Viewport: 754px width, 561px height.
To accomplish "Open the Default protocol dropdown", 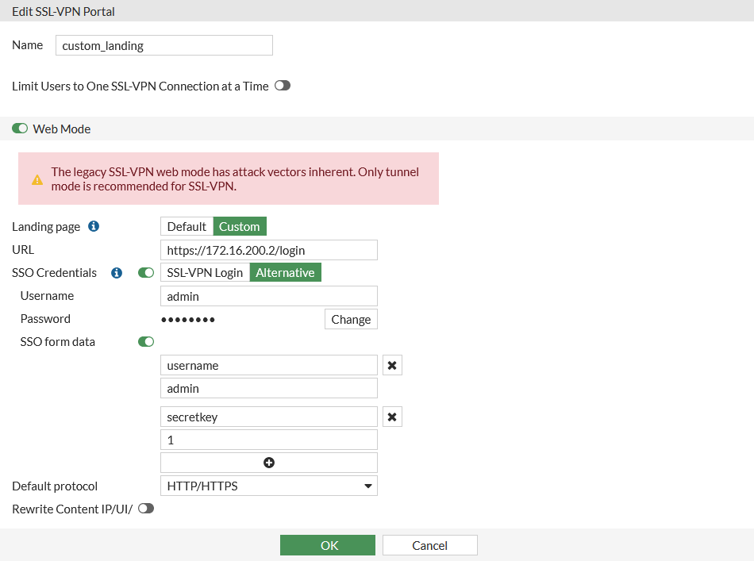I will click(367, 486).
